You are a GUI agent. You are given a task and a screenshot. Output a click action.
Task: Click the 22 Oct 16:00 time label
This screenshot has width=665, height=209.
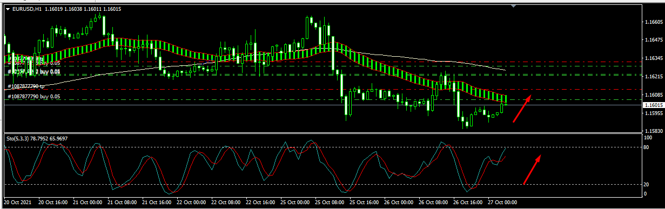coord(260,203)
